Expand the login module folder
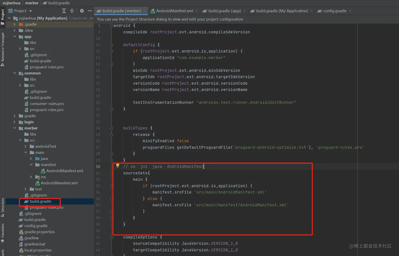The width and height of the screenshot is (399, 256). [15, 122]
